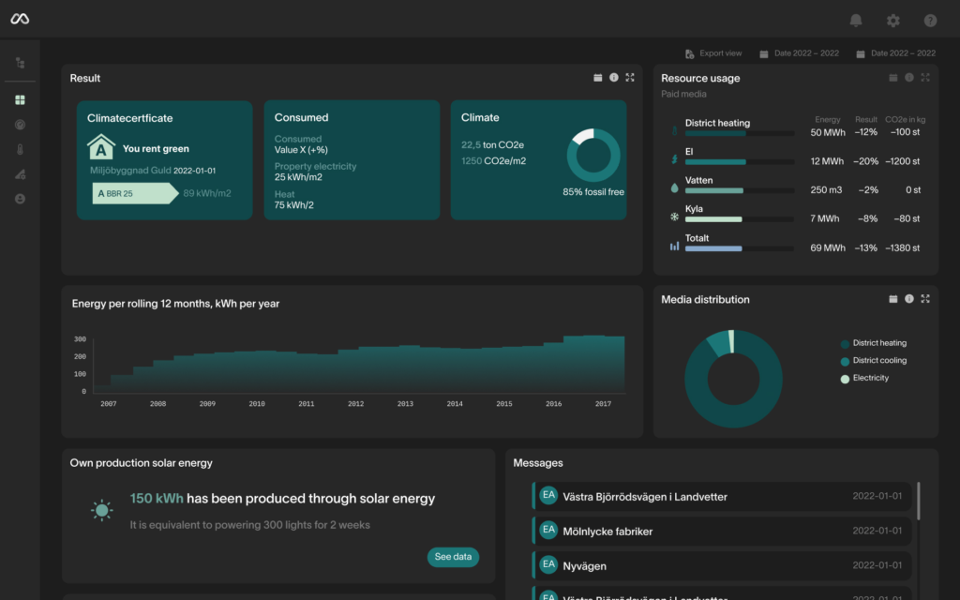Open the thermometer view in sidebar
Image resolution: width=960 pixels, height=600 pixels.
[20, 149]
